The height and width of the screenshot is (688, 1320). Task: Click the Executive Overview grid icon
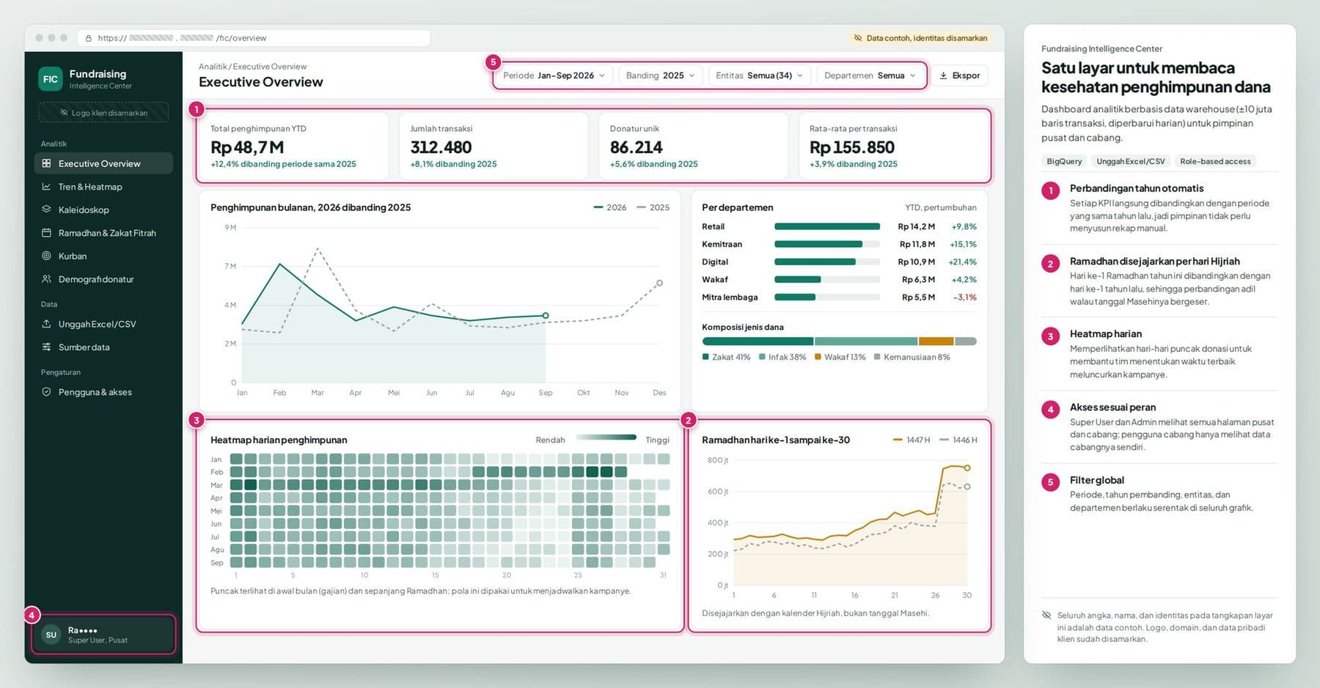pos(46,163)
